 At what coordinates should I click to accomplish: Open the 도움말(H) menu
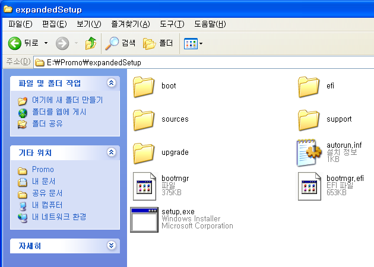(210, 24)
